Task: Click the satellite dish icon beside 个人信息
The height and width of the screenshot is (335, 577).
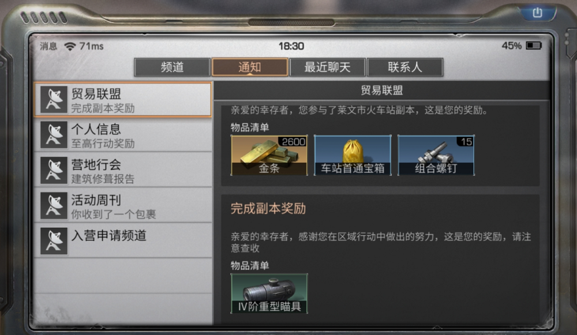Action: pyautogui.click(x=54, y=135)
